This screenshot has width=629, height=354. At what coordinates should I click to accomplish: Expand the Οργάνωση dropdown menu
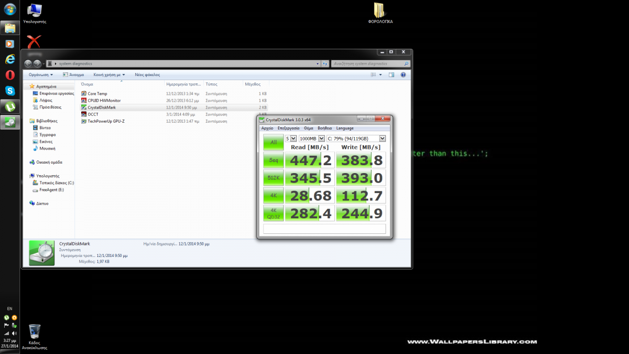41,75
